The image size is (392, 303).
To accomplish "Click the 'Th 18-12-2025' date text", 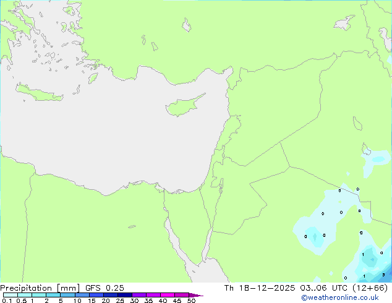I will [260, 288].
